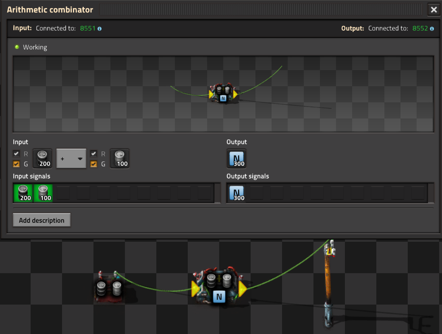The image size is (442, 334).
Task: Click the combinator in the preview pane
Action: [x=223, y=93]
